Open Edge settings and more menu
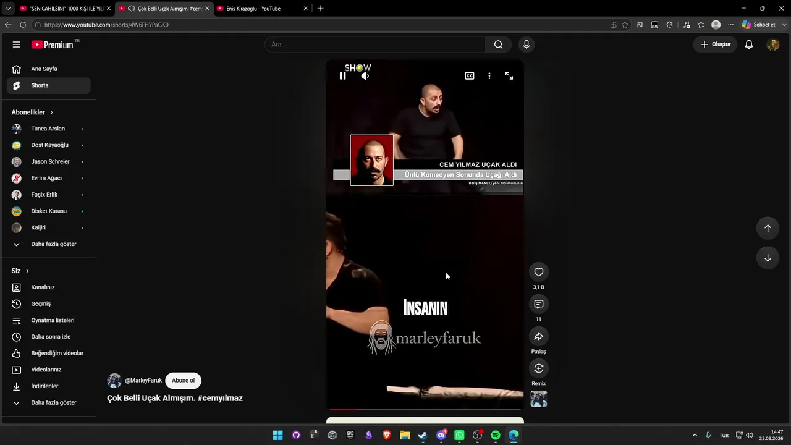 pyautogui.click(x=730, y=25)
